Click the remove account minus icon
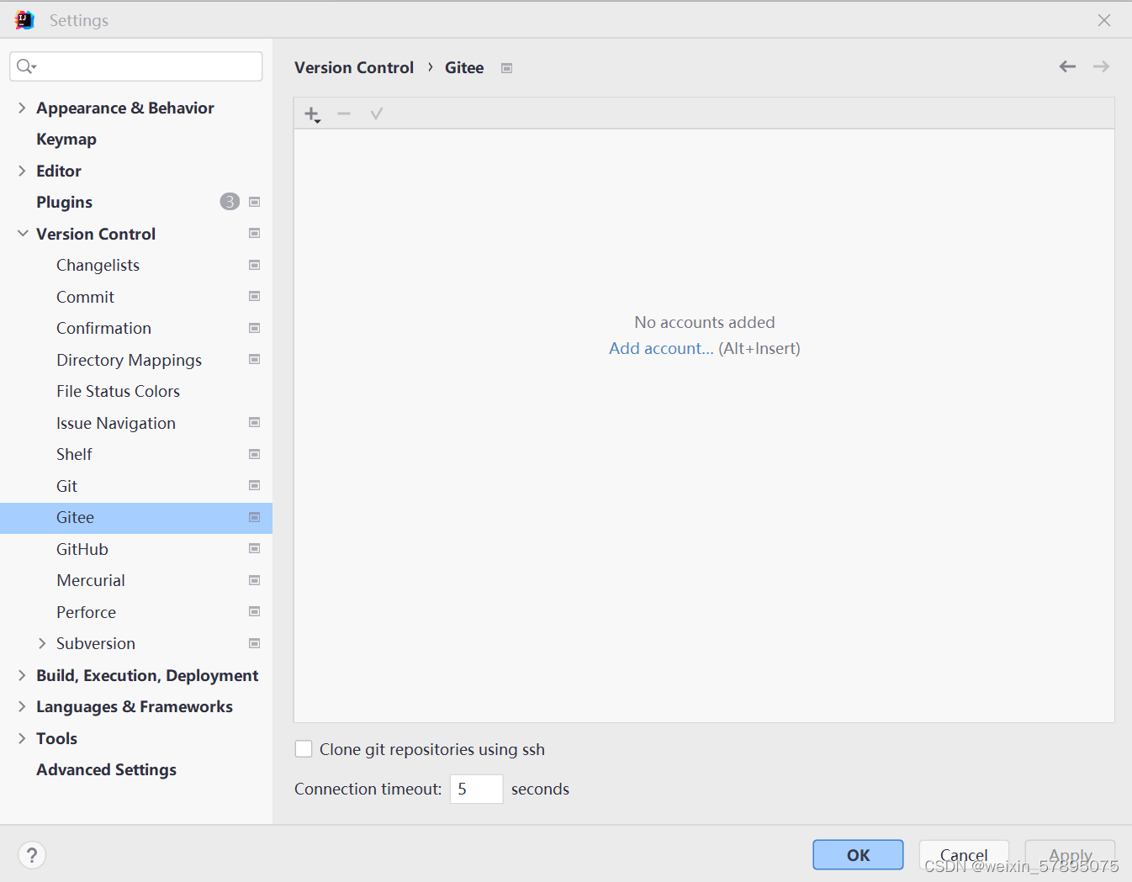This screenshot has height=882, width=1132. [343, 113]
